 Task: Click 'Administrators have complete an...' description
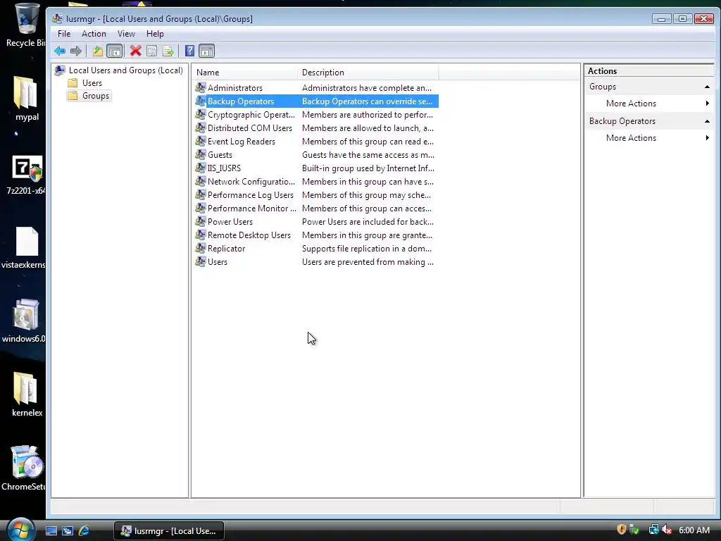(366, 88)
